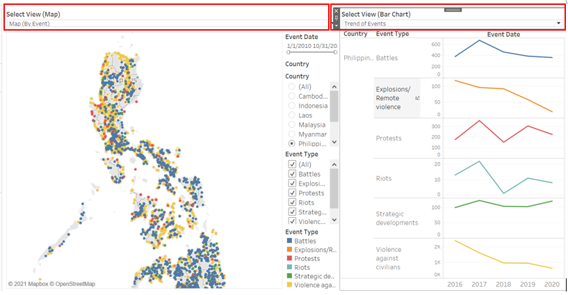This screenshot has width=568, height=295.
Task: Click the blue Battles legend color swatch
Action: coord(289,241)
